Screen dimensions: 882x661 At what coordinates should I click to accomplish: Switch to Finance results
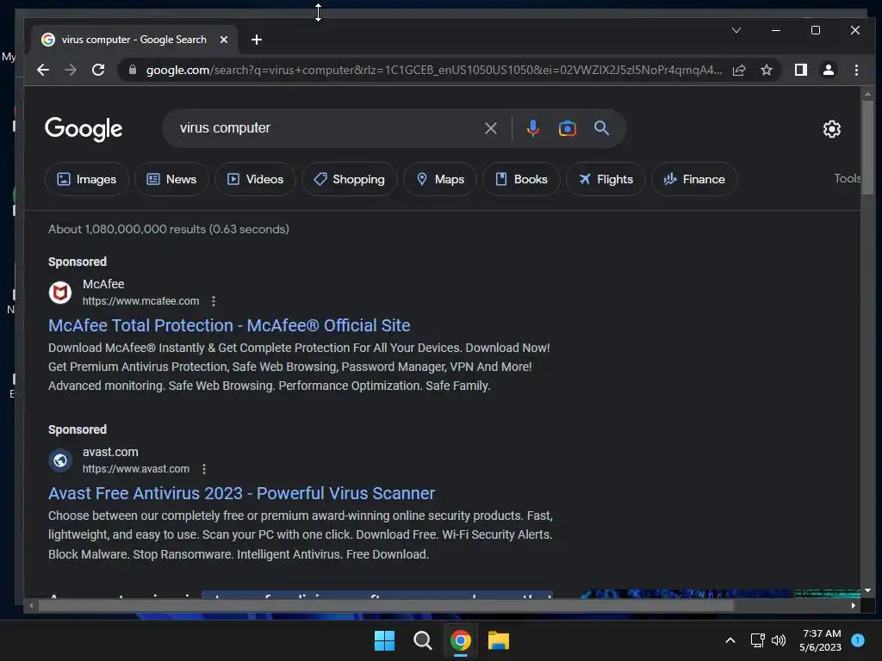(694, 179)
